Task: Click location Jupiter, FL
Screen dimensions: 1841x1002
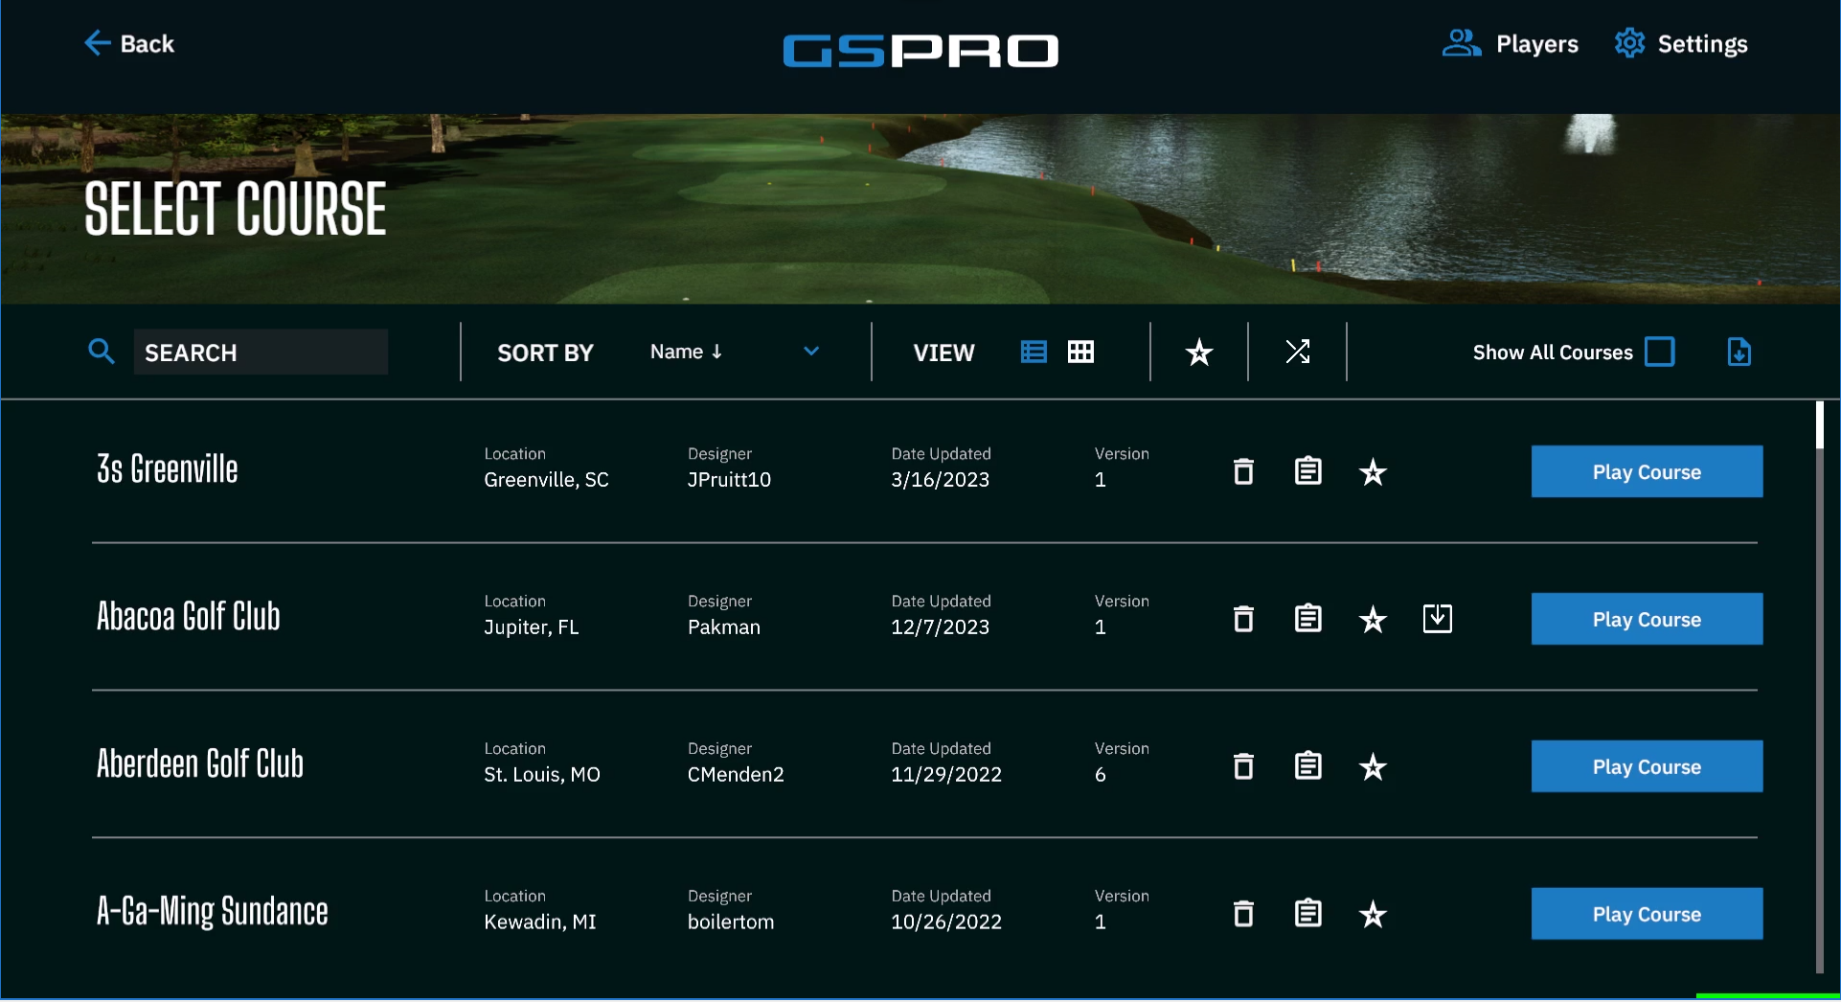Action: [x=532, y=627]
